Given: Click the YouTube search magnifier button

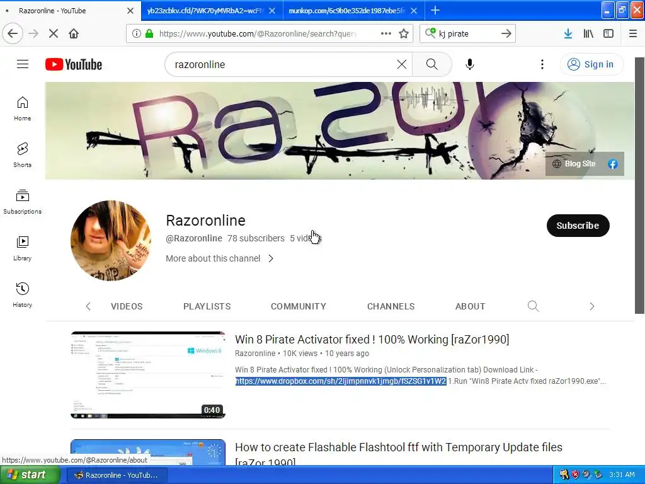Looking at the screenshot, I should (432, 64).
